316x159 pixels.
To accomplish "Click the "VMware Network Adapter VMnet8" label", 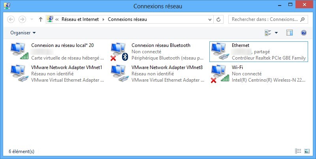I will pyautogui.click(x=167, y=67).
